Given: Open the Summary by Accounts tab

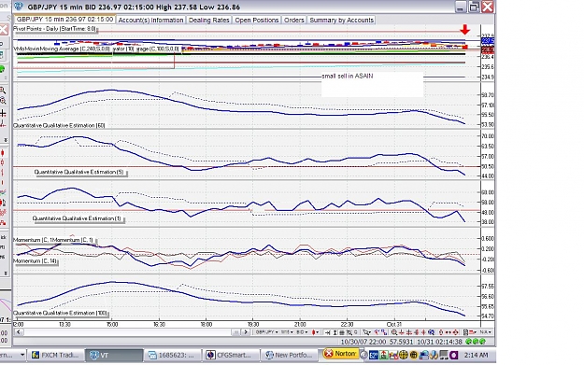Looking at the screenshot, I should [342, 21].
